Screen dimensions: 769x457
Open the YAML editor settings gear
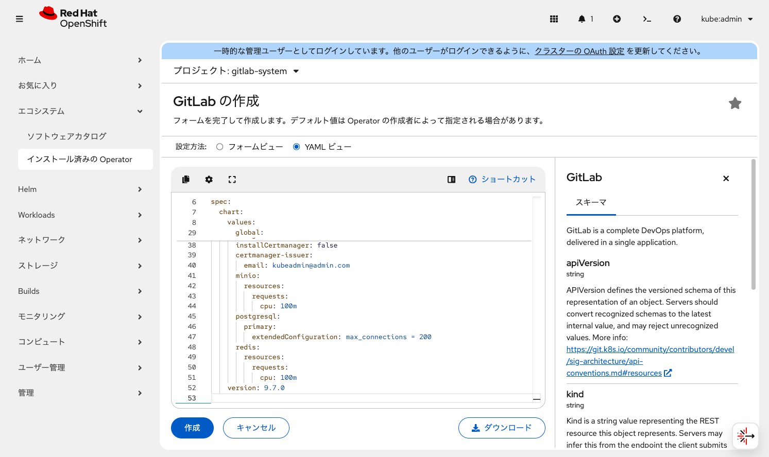click(209, 179)
